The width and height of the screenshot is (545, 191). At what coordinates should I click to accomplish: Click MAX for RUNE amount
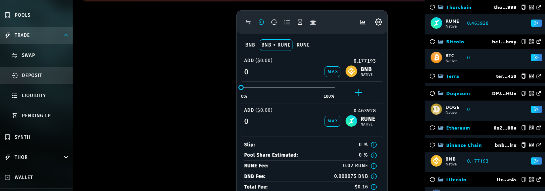[333, 121]
